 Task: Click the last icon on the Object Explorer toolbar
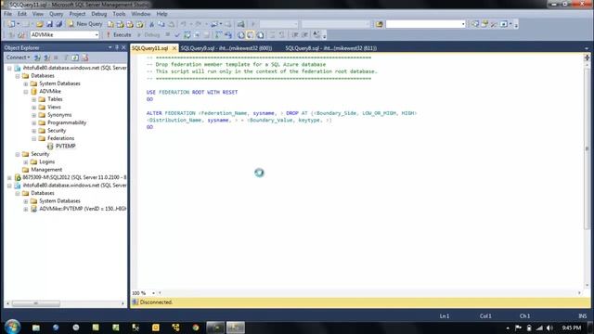(x=84, y=58)
